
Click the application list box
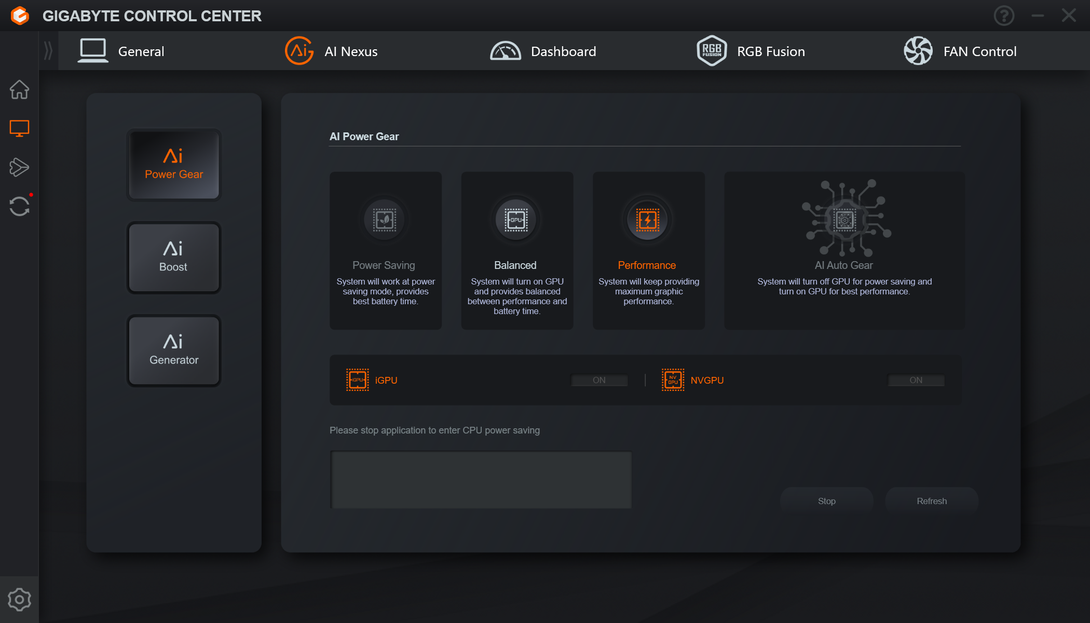tap(481, 480)
